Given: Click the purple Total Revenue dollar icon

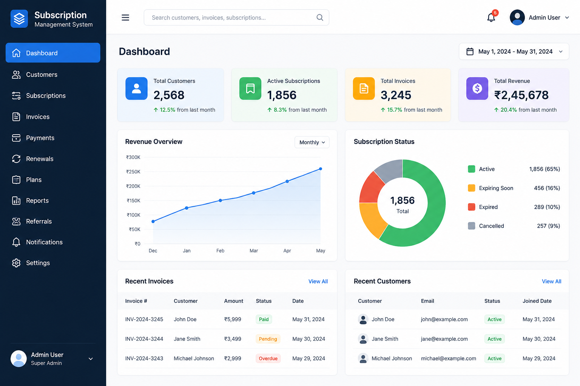Looking at the screenshot, I should [477, 89].
